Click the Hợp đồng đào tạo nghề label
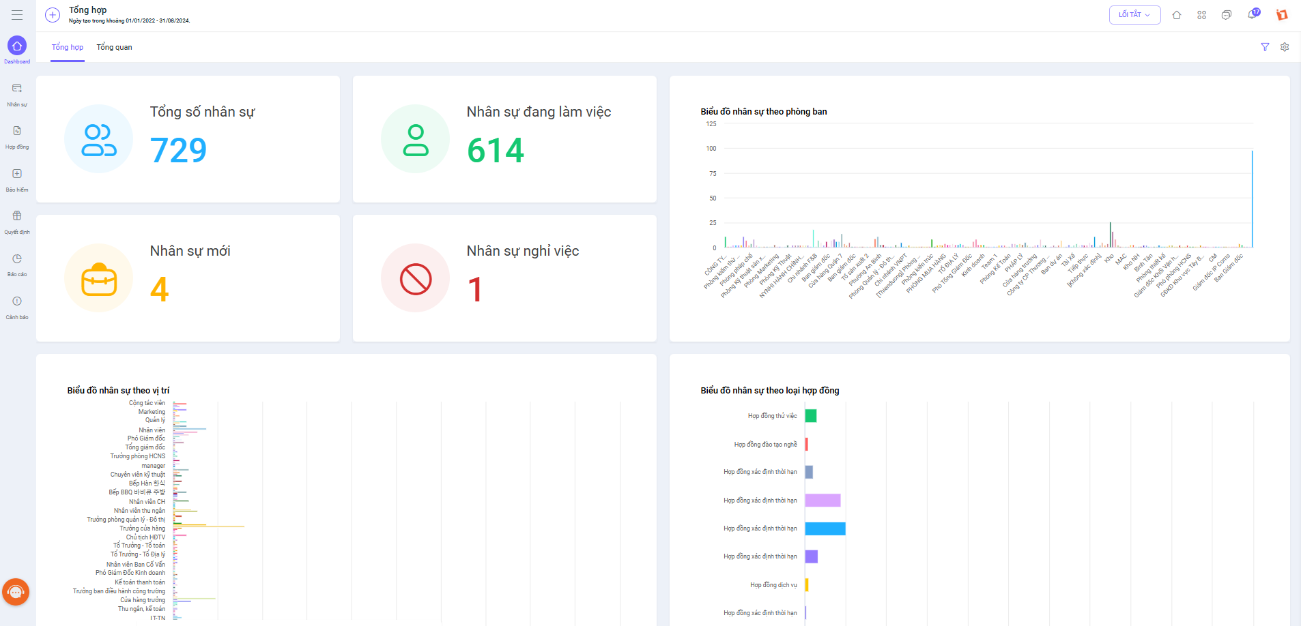The width and height of the screenshot is (1301, 626). tap(765, 445)
